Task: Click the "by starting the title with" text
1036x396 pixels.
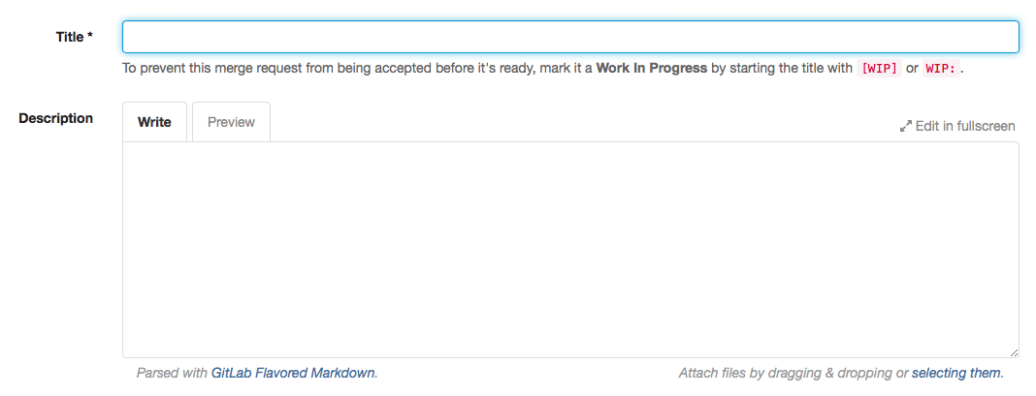Action: coord(782,70)
